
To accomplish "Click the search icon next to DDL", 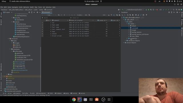I will coord(89,15).
